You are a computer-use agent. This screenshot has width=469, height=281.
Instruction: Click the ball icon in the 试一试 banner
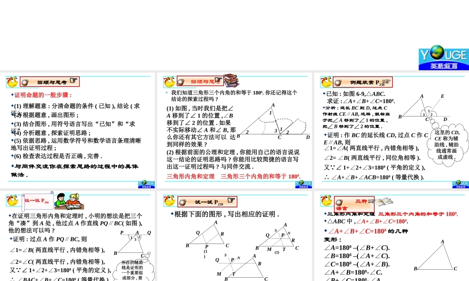point(182,202)
